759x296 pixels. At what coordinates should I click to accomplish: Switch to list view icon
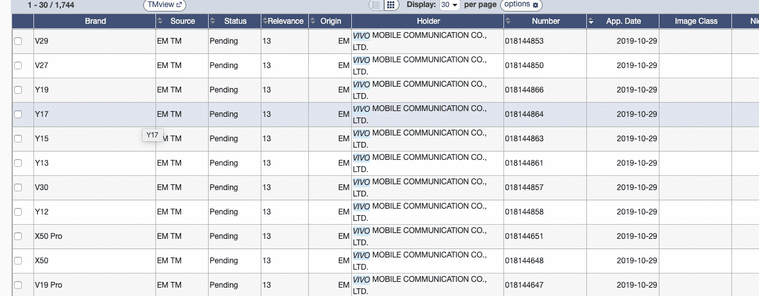pos(377,5)
